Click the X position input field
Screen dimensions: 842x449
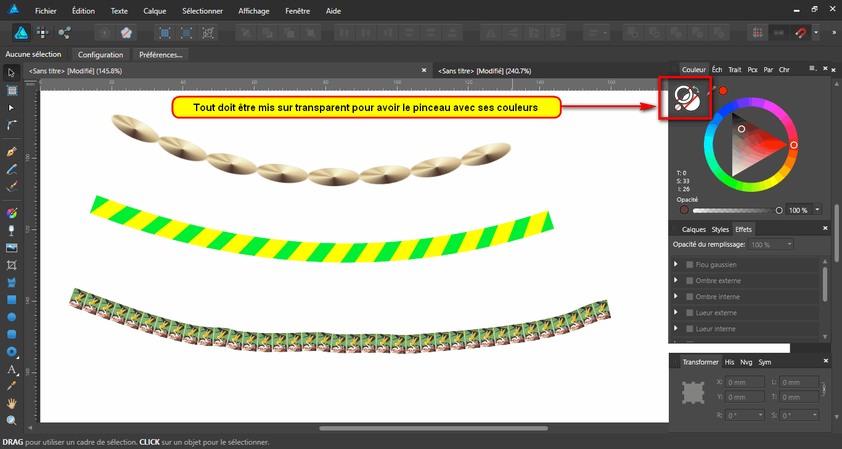tap(745, 382)
